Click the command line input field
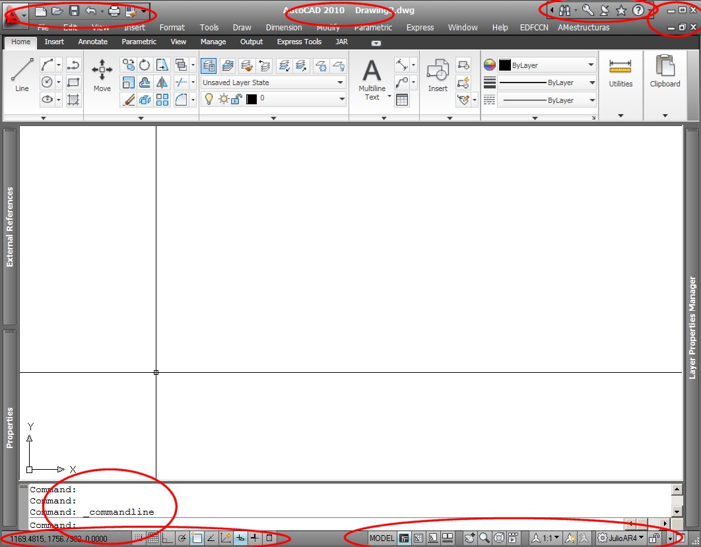The height and width of the screenshot is (547, 701). coord(326,525)
